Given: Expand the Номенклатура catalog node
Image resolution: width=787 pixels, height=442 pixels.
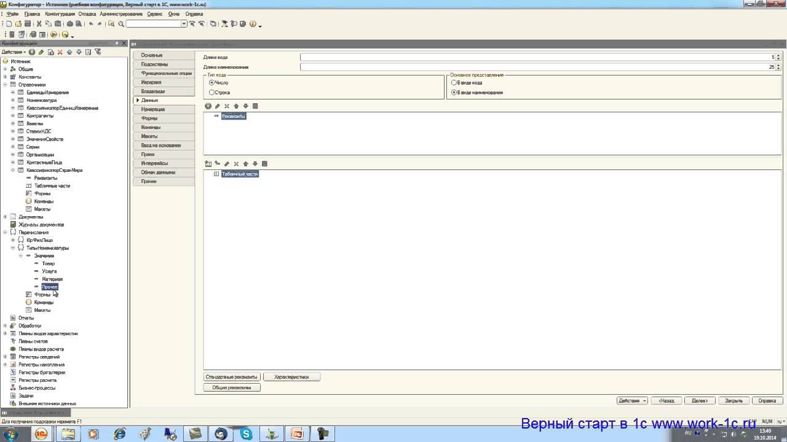Looking at the screenshot, I should click(x=13, y=100).
